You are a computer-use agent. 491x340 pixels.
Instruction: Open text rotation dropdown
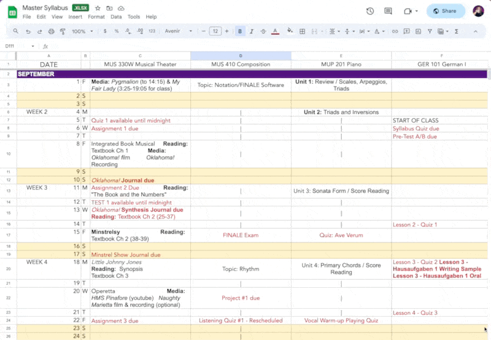379,31
